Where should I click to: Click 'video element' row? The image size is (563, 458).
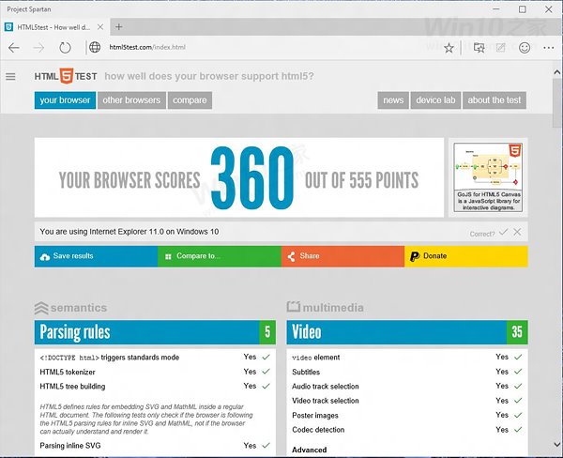point(407,358)
